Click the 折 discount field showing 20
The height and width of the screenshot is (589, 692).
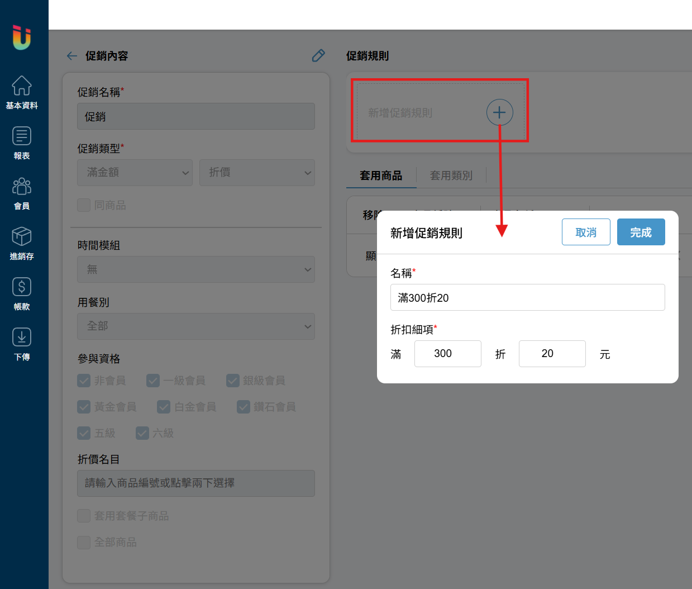[x=552, y=354]
